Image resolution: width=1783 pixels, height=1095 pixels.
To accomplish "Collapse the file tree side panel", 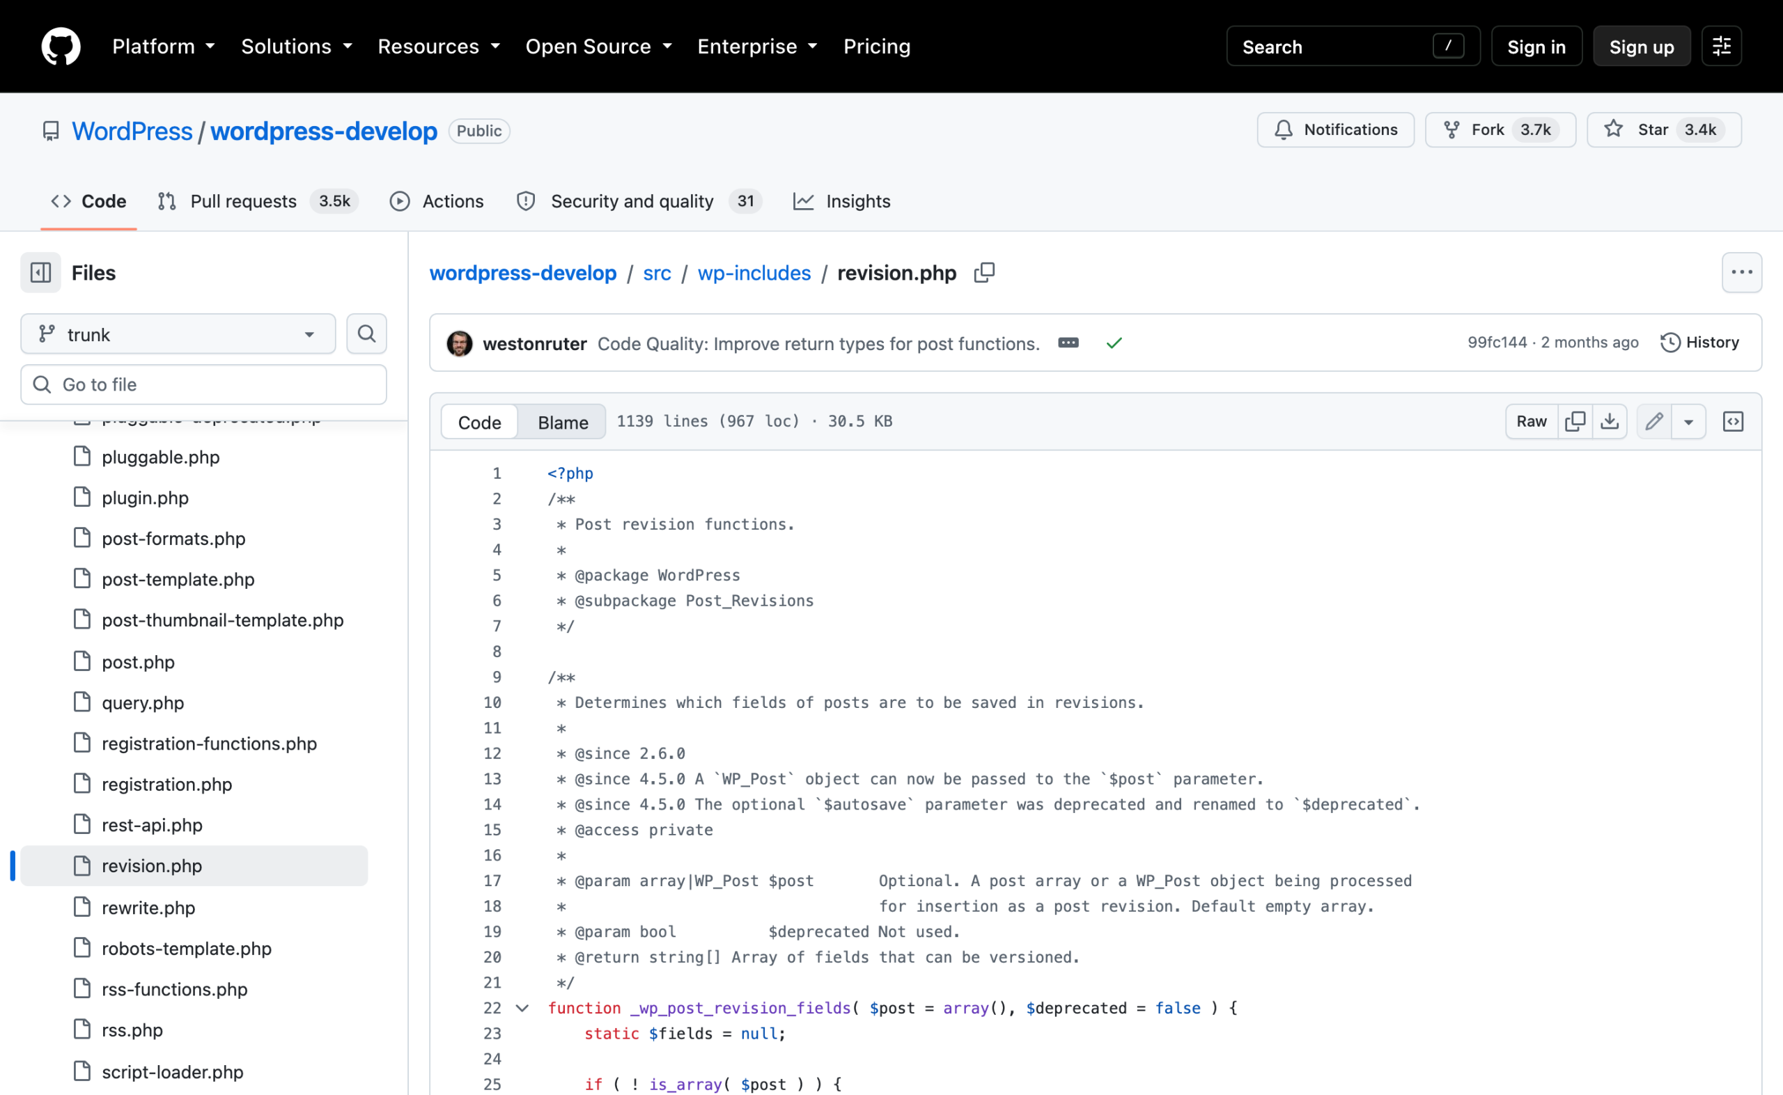I will pos(40,273).
